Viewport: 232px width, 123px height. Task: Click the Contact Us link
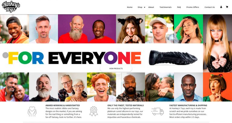click(210, 7)
